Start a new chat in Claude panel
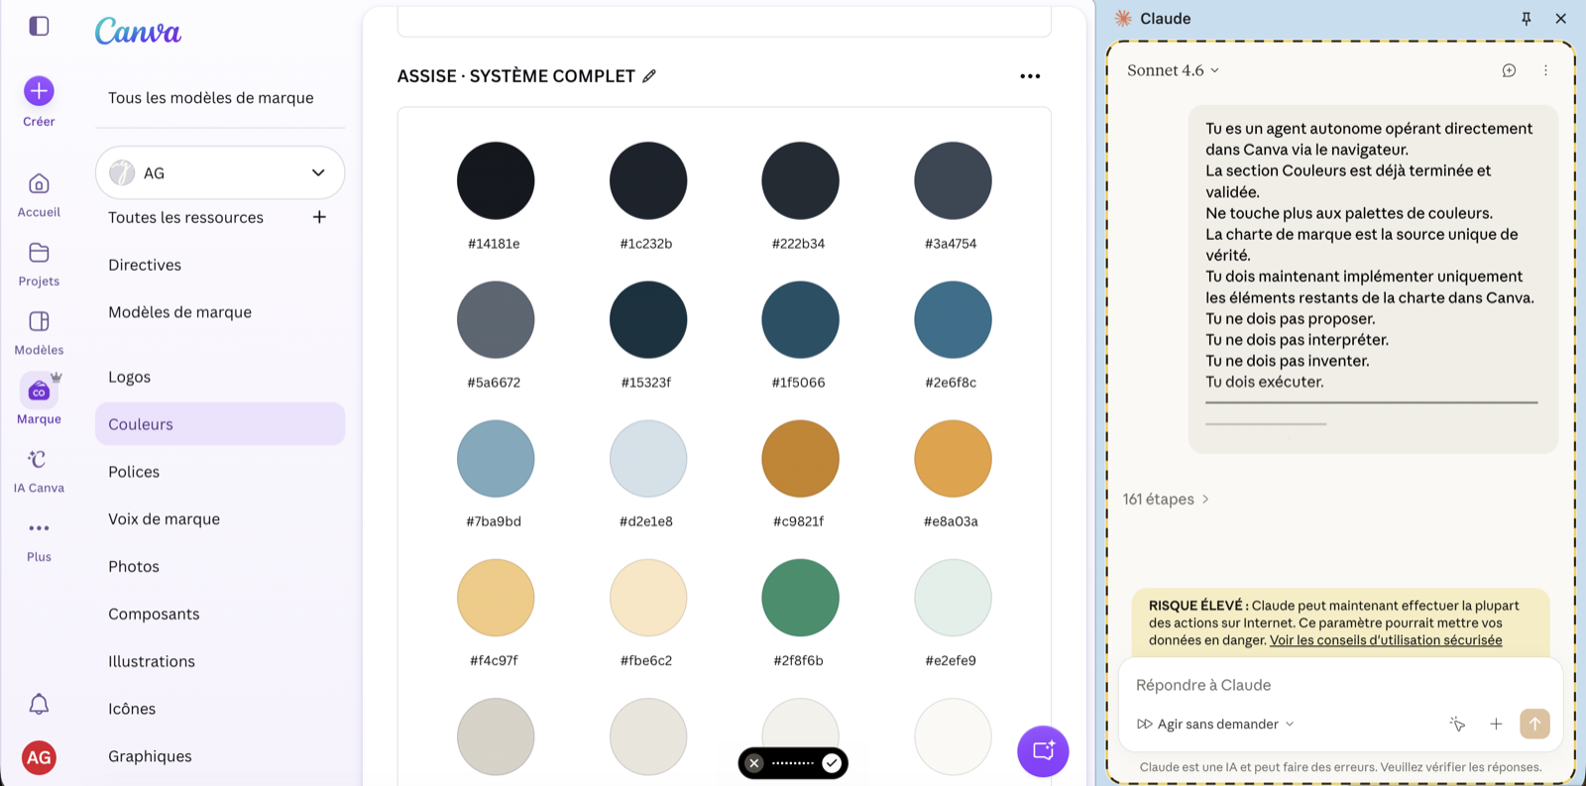 pos(1509,70)
